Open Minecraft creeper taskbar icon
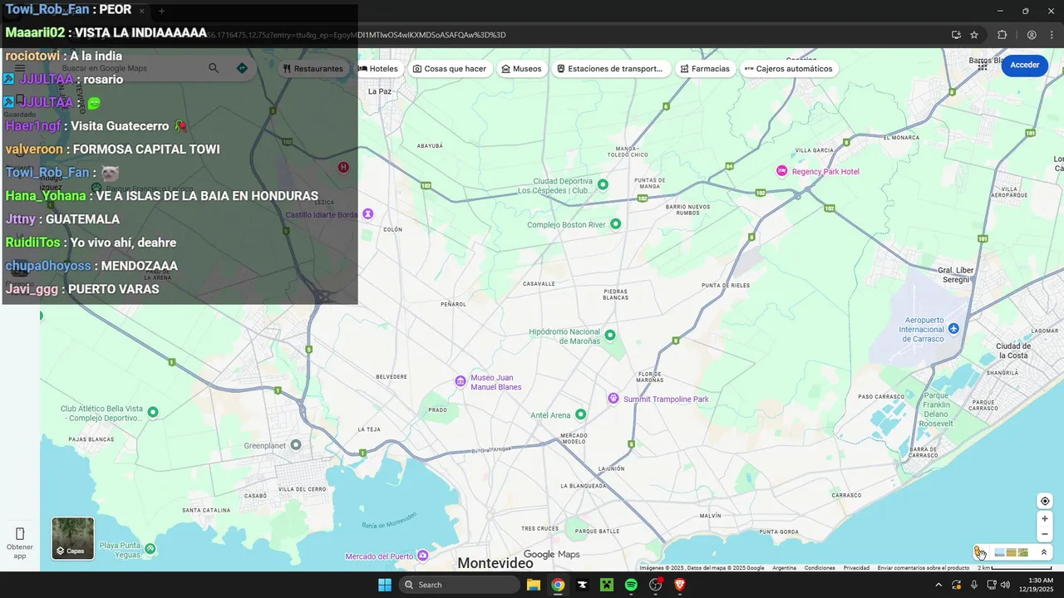Image resolution: width=1064 pixels, height=598 pixels. click(607, 585)
